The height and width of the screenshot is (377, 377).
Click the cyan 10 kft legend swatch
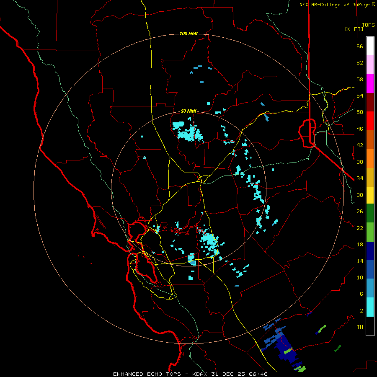(x=370, y=307)
